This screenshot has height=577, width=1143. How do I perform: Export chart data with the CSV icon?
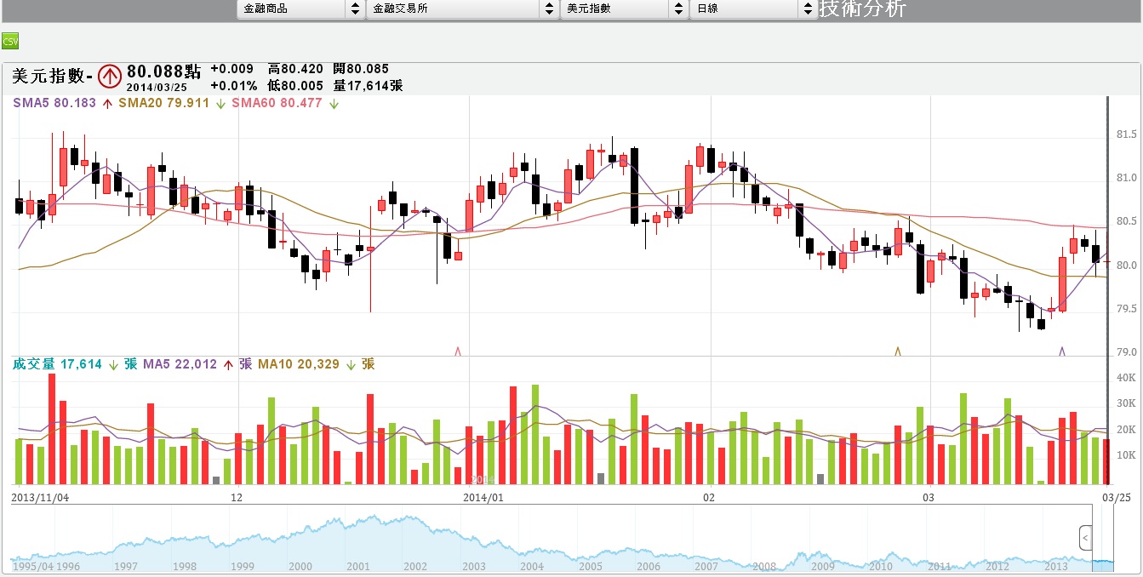[x=10, y=41]
